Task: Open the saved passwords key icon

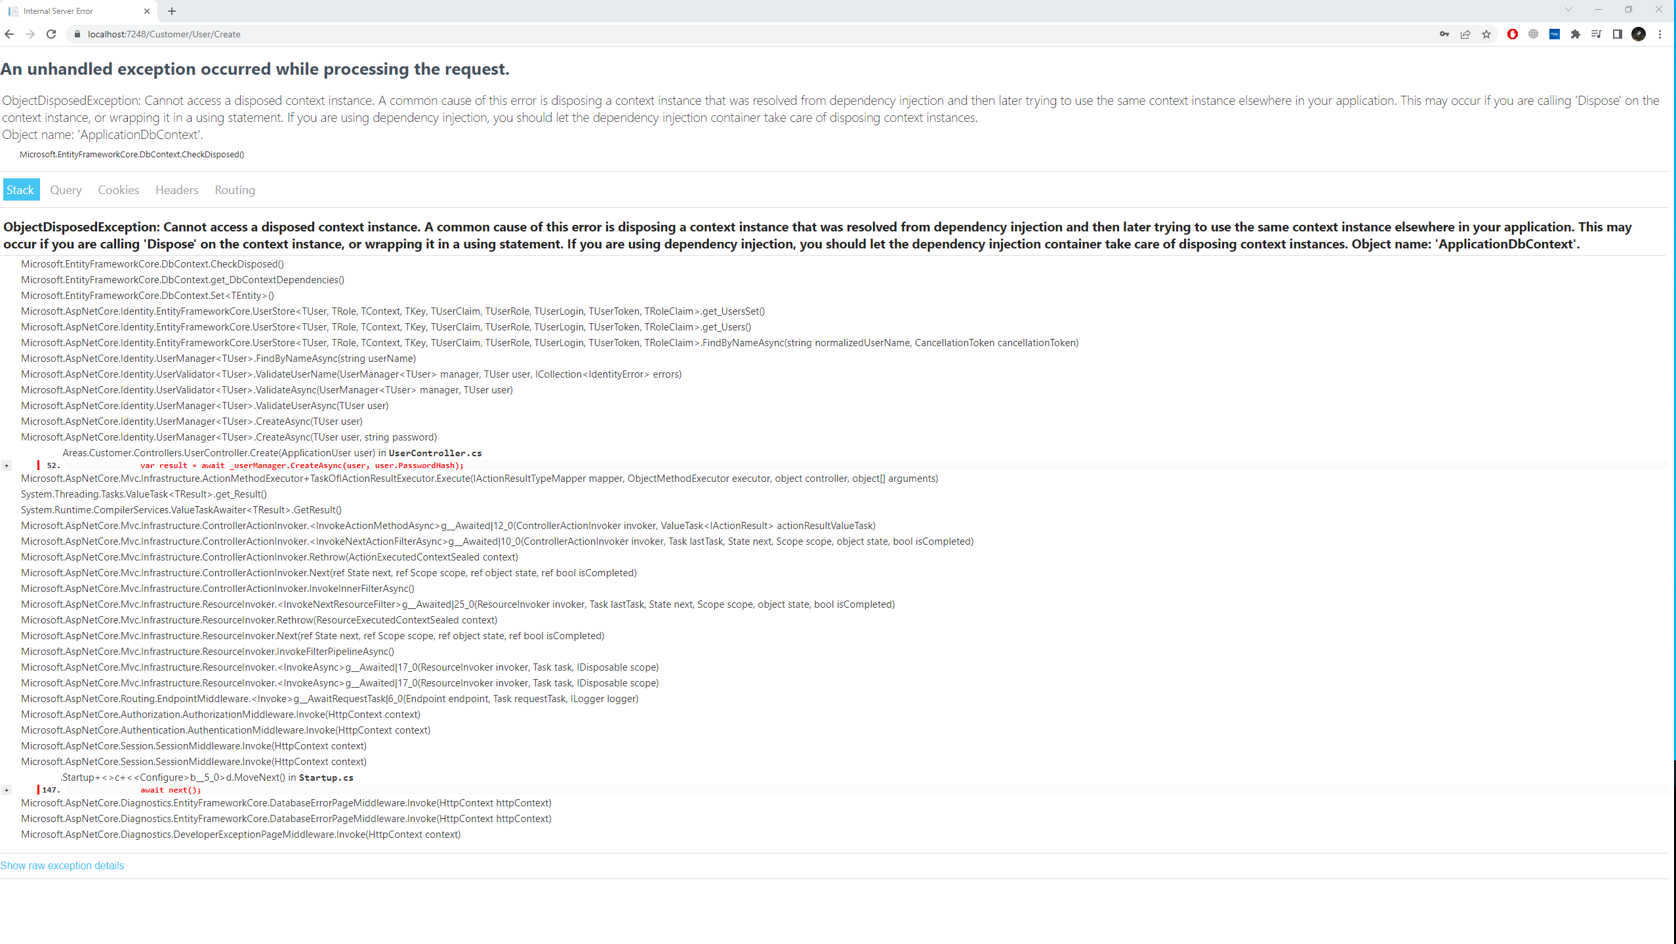Action: point(1444,34)
